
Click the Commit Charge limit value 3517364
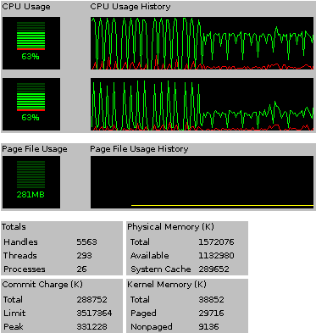tap(94, 314)
